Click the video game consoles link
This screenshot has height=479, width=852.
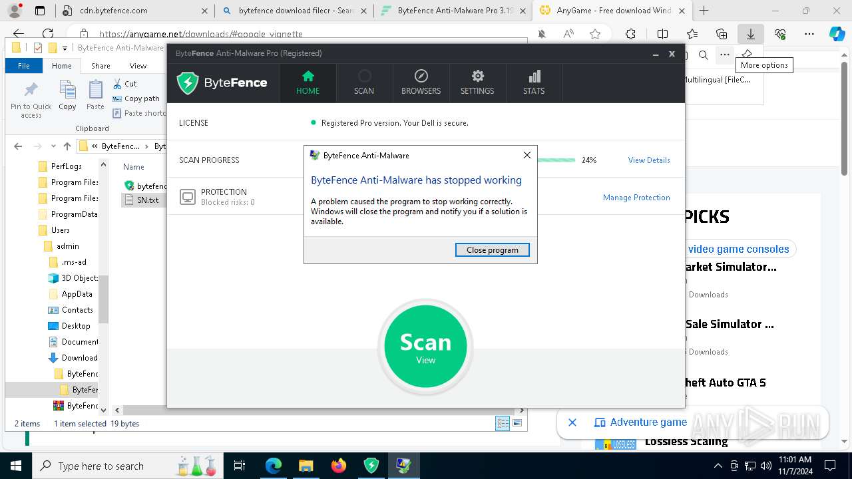pos(738,249)
